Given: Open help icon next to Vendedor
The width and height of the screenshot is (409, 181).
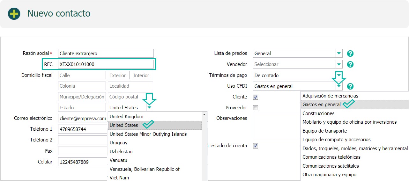Looking at the screenshot, I should (350, 64).
